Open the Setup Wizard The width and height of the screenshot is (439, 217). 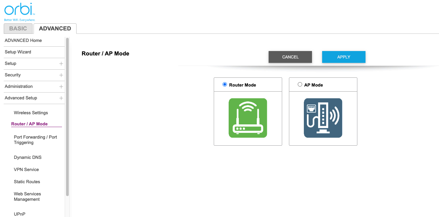(x=18, y=52)
